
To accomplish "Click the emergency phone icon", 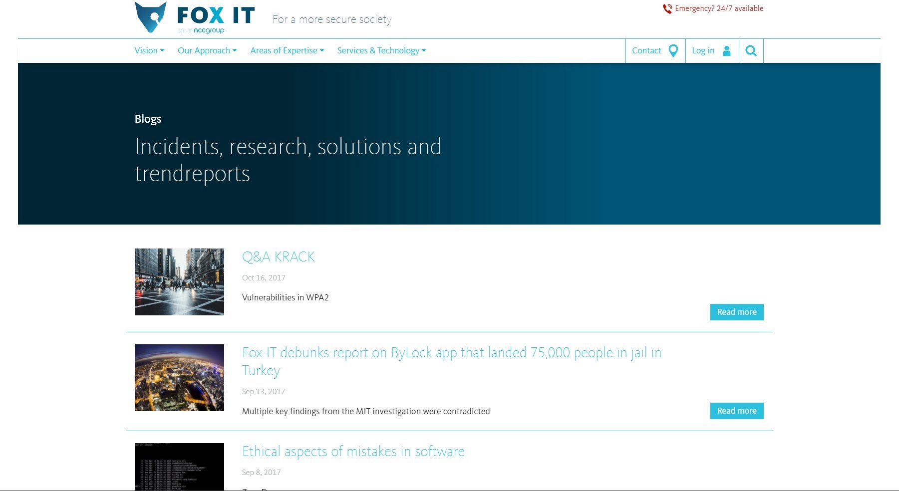I will 667,8.
